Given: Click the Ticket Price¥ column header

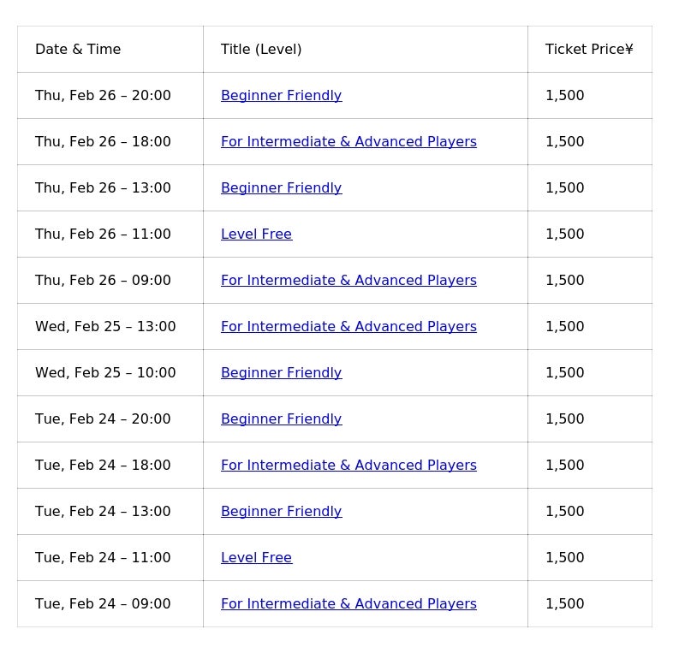Looking at the screenshot, I should [589, 50].
